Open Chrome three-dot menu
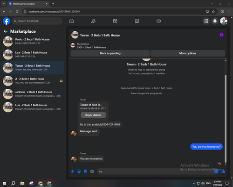 (x=229, y=12)
